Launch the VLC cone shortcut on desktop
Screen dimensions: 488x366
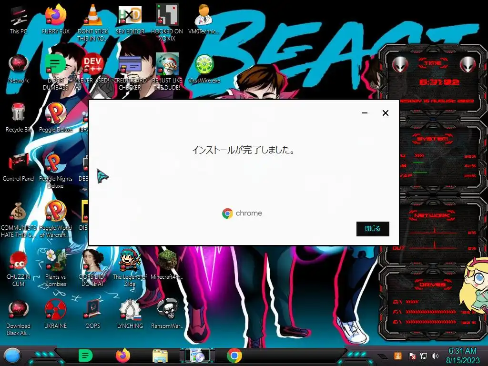pos(93,22)
